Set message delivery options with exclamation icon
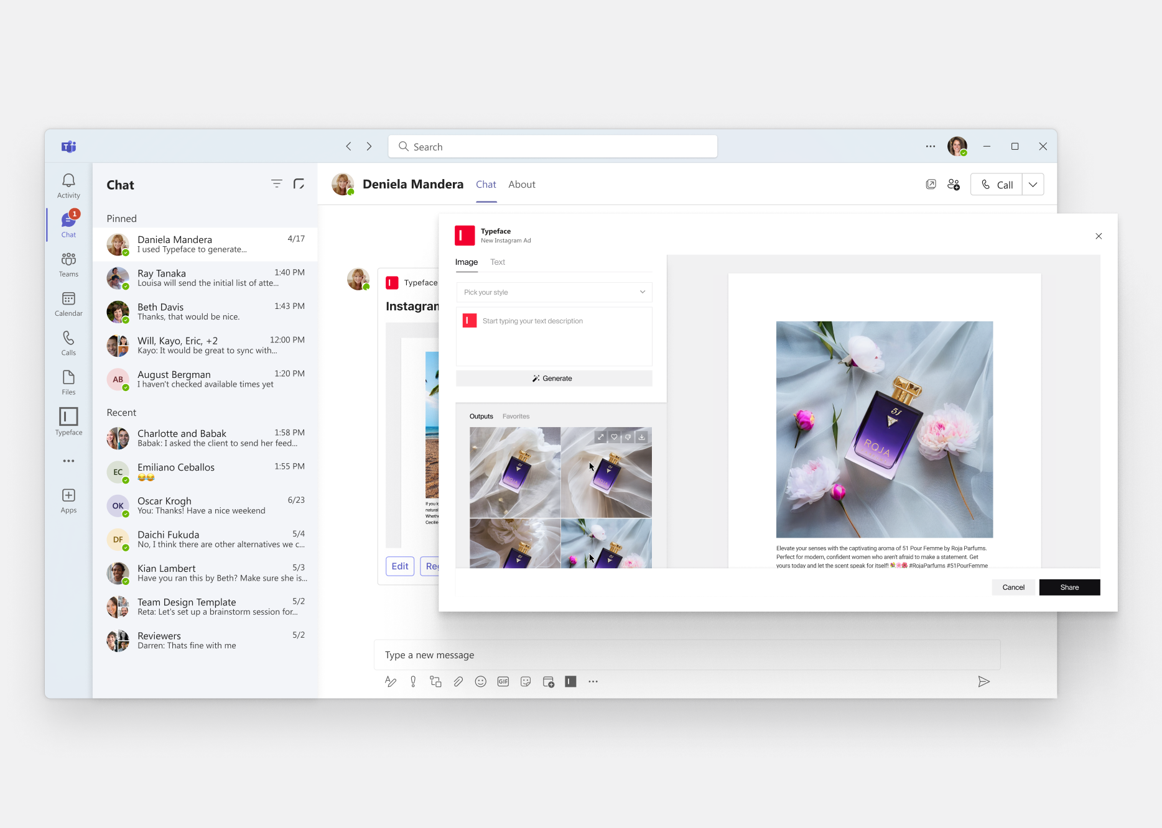The height and width of the screenshot is (828, 1162). 413,682
